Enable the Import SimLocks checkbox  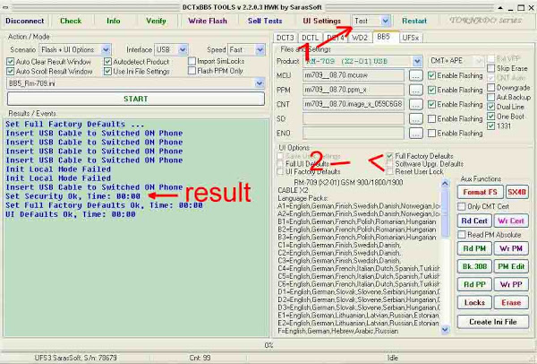[x=192, y=61]
